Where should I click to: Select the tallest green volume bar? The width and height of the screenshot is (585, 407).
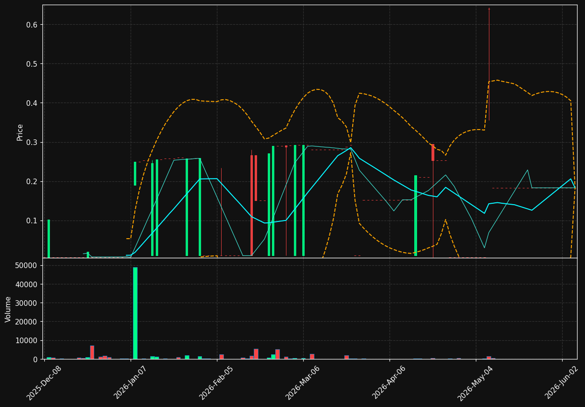[135, 313]
